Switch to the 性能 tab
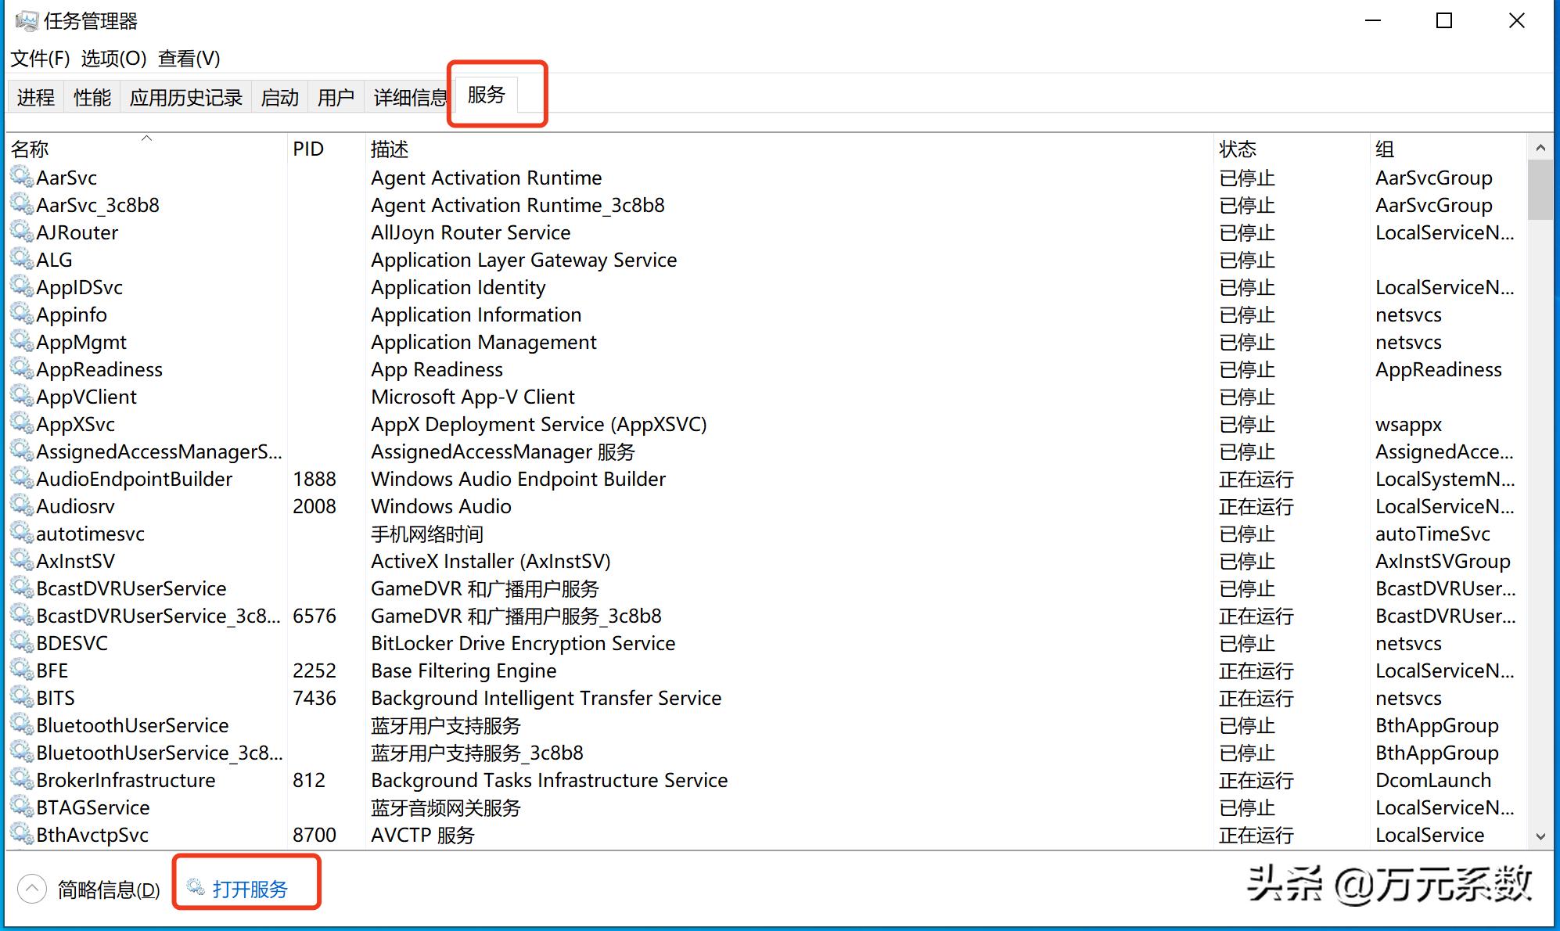This screenshot has height=931, width=1560. click(91, 96)
